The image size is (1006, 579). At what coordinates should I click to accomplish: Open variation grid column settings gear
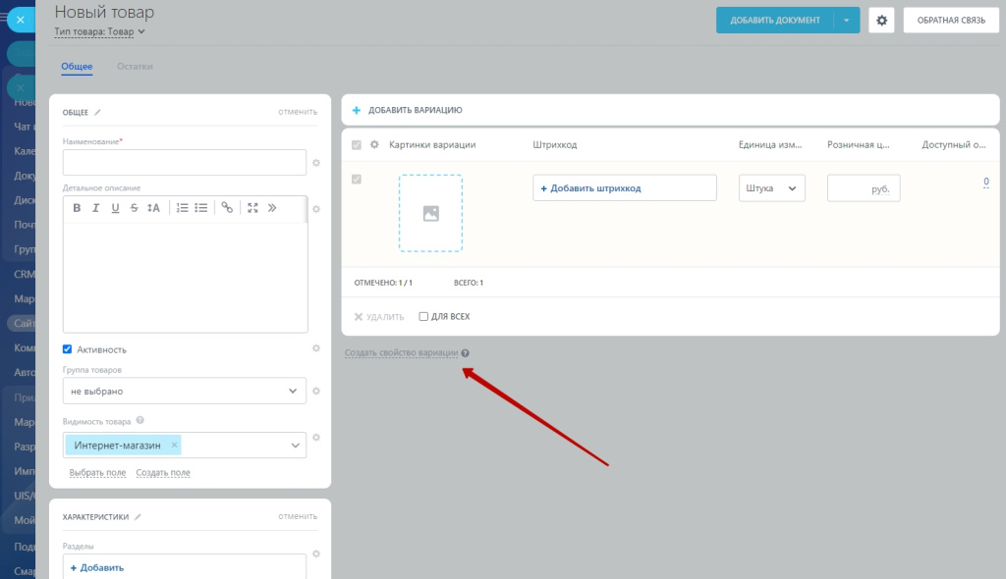click(x=374, y=145)
